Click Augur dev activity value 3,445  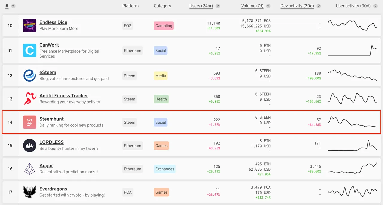pos(315,166)
